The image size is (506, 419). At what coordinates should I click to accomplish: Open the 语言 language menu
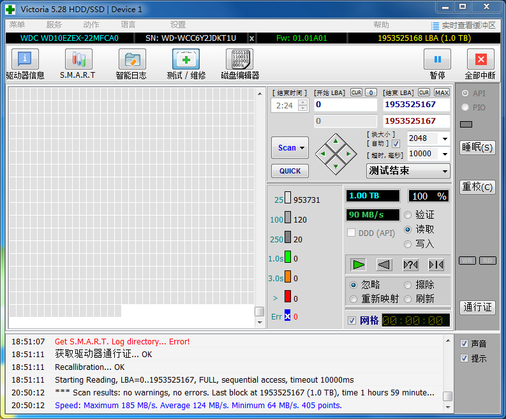click(x=128, y=25)
